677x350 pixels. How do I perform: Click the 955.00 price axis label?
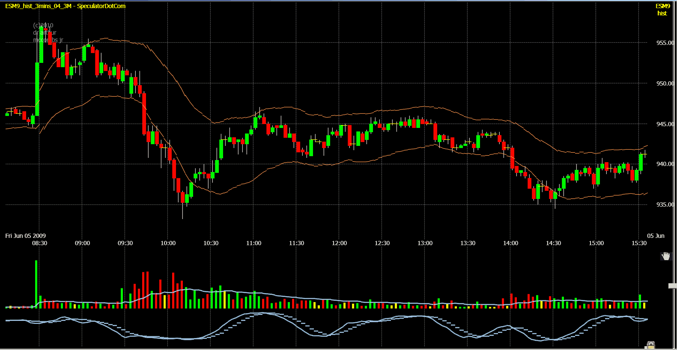[665, 43]
